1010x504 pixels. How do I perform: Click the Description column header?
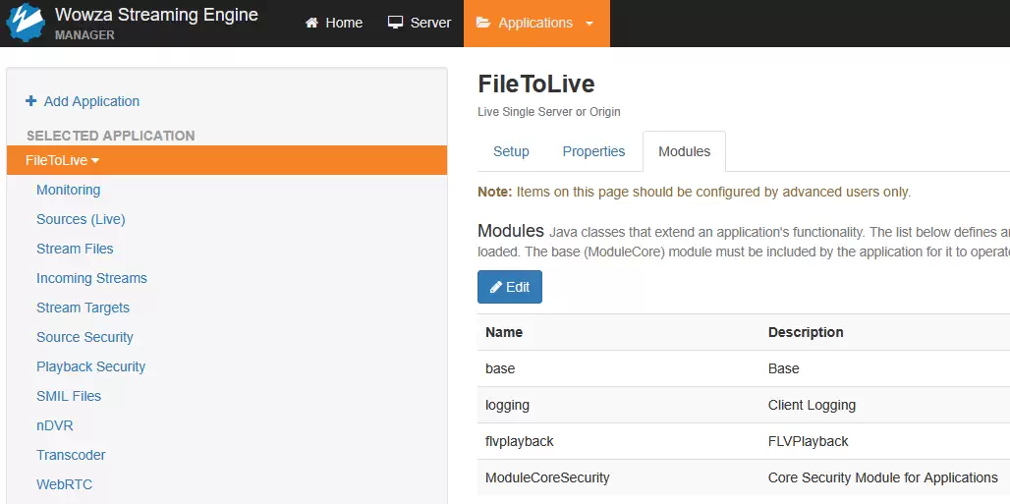point(806,333)
